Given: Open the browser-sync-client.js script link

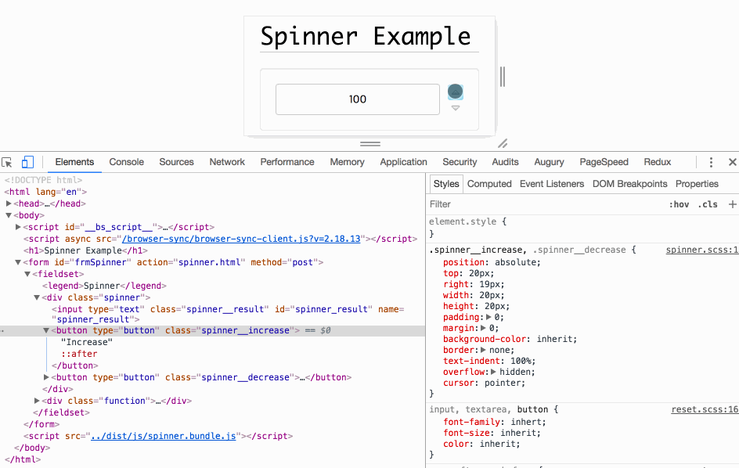Looking at the screenshot, I should [241, 239].
